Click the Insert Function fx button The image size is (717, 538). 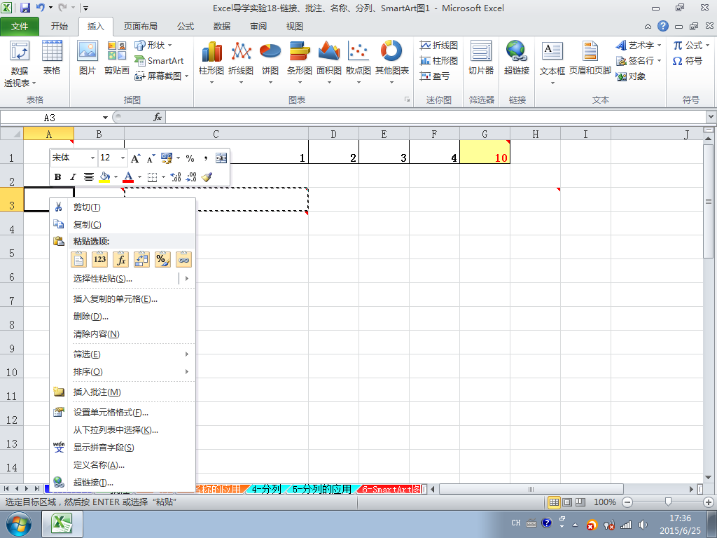(158, 118)
